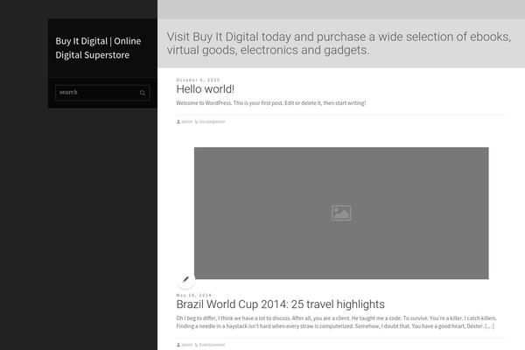Click the admin link under Hello world!
Viewport: 525px width, 350px height.
click(187, 122)
